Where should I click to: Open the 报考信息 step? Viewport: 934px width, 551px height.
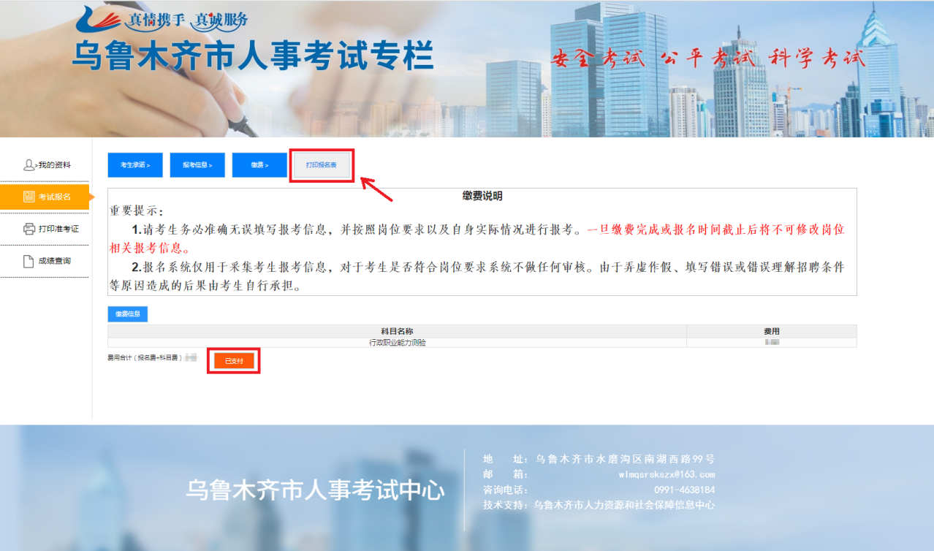tap(197, 165)
